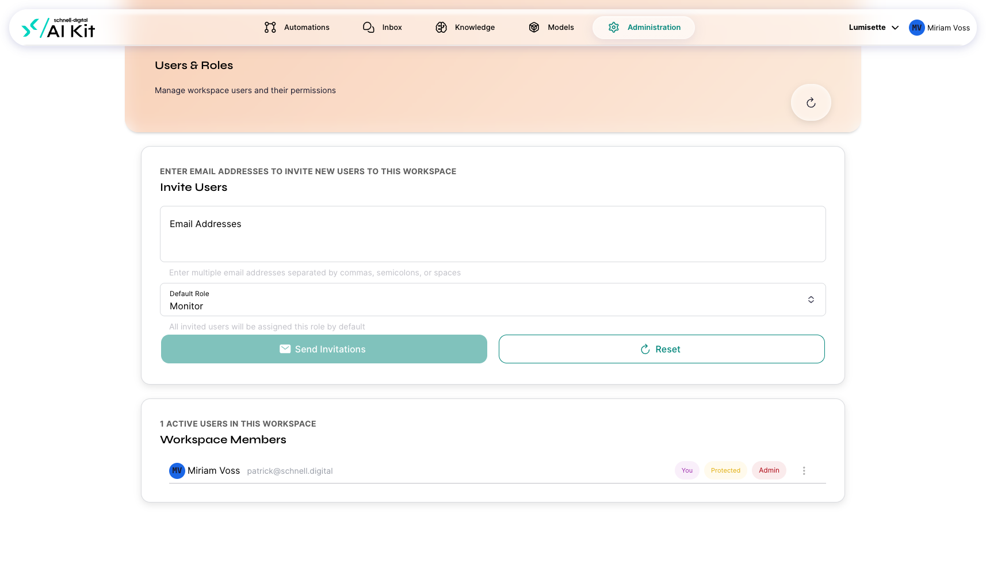Focus the Email Addresses input field
This screenshot has height=583, width=986.
tap(493, 234)
